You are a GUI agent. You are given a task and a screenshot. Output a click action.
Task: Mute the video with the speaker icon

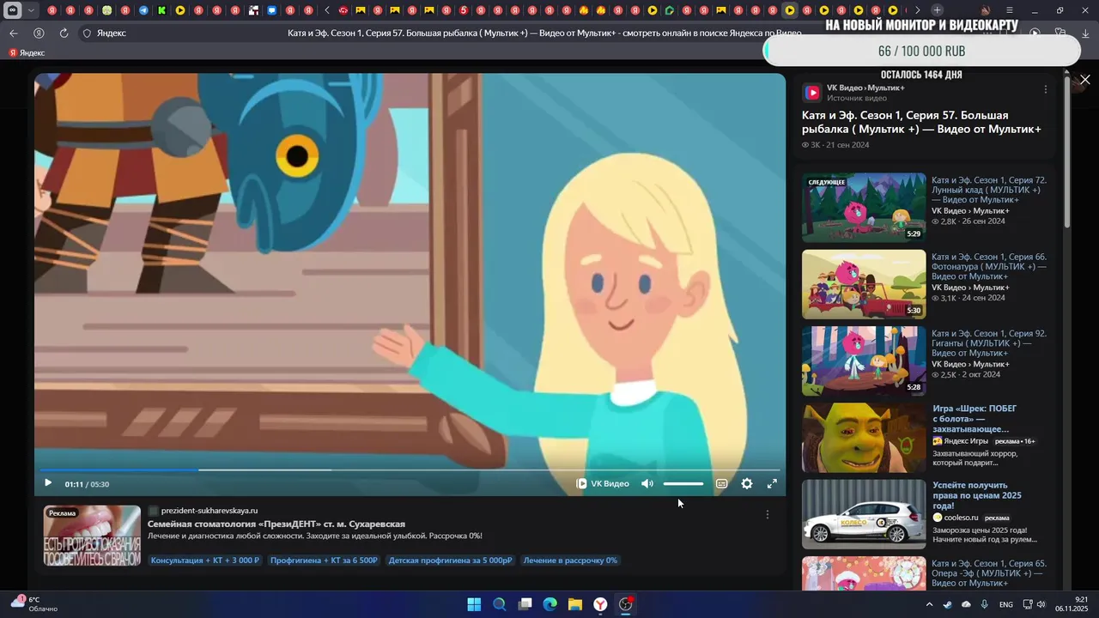click(647, 483)
